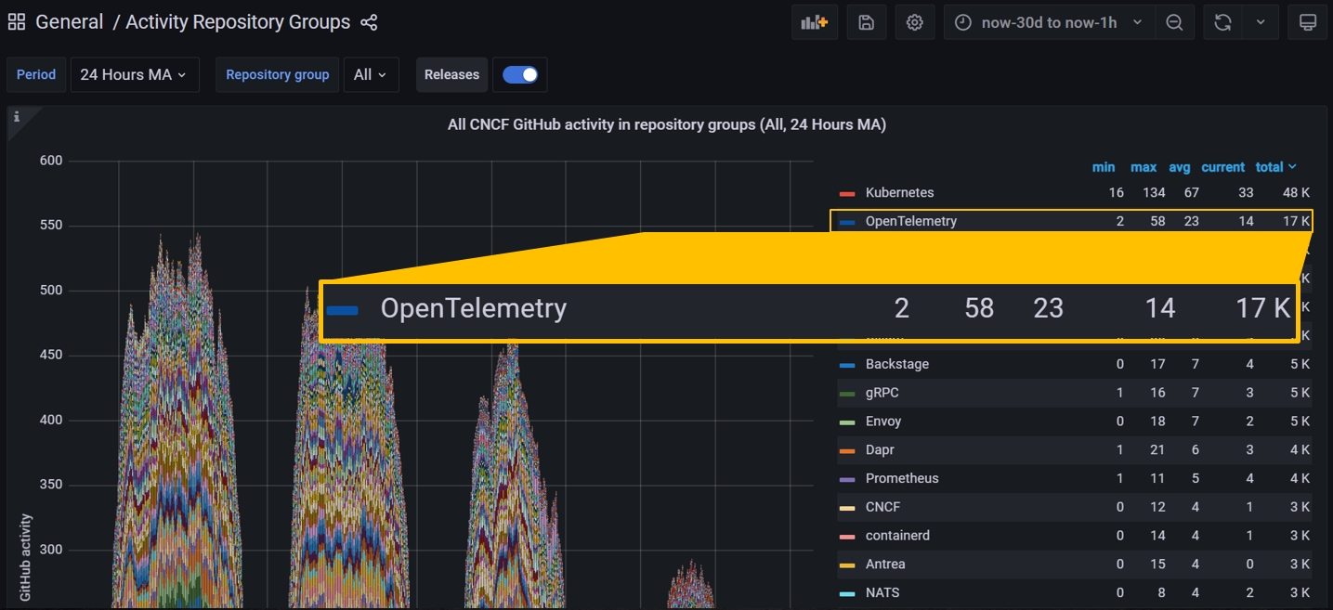1333x610 pixels.
Task: Select the Releases variable label
Action: pyautogui.click(x=451, y=74)
